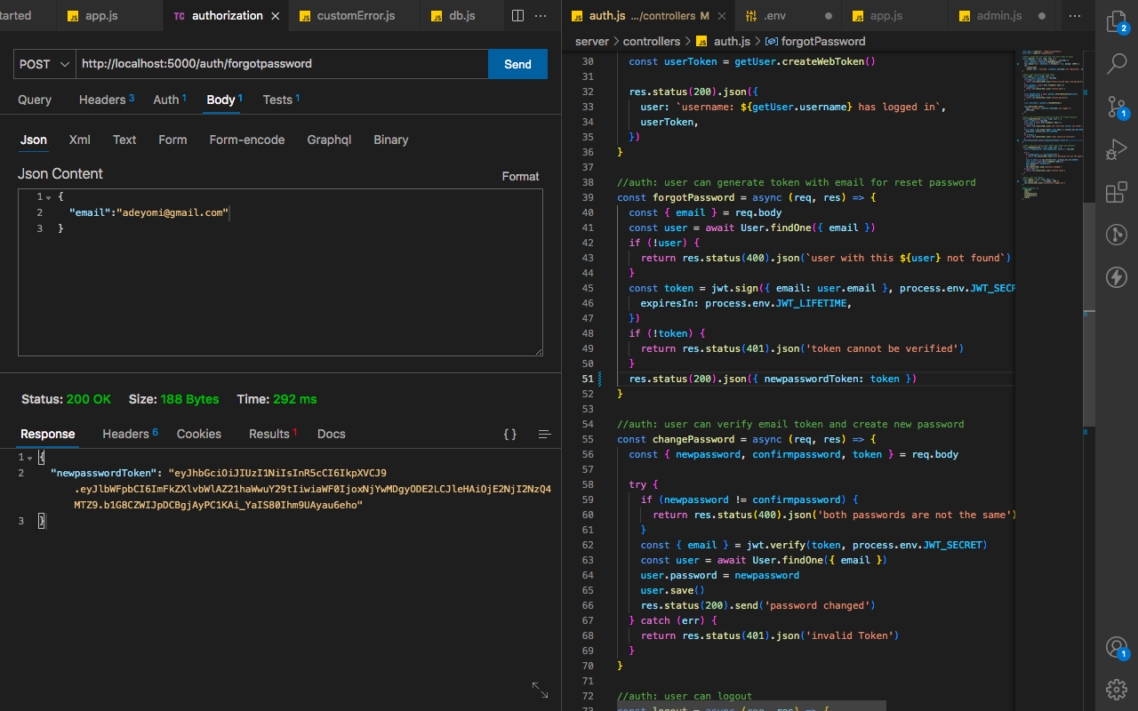Screen dimensions: 1138x711
Task: Open the Run and Debug panel
Action: tap(1117, 148)
